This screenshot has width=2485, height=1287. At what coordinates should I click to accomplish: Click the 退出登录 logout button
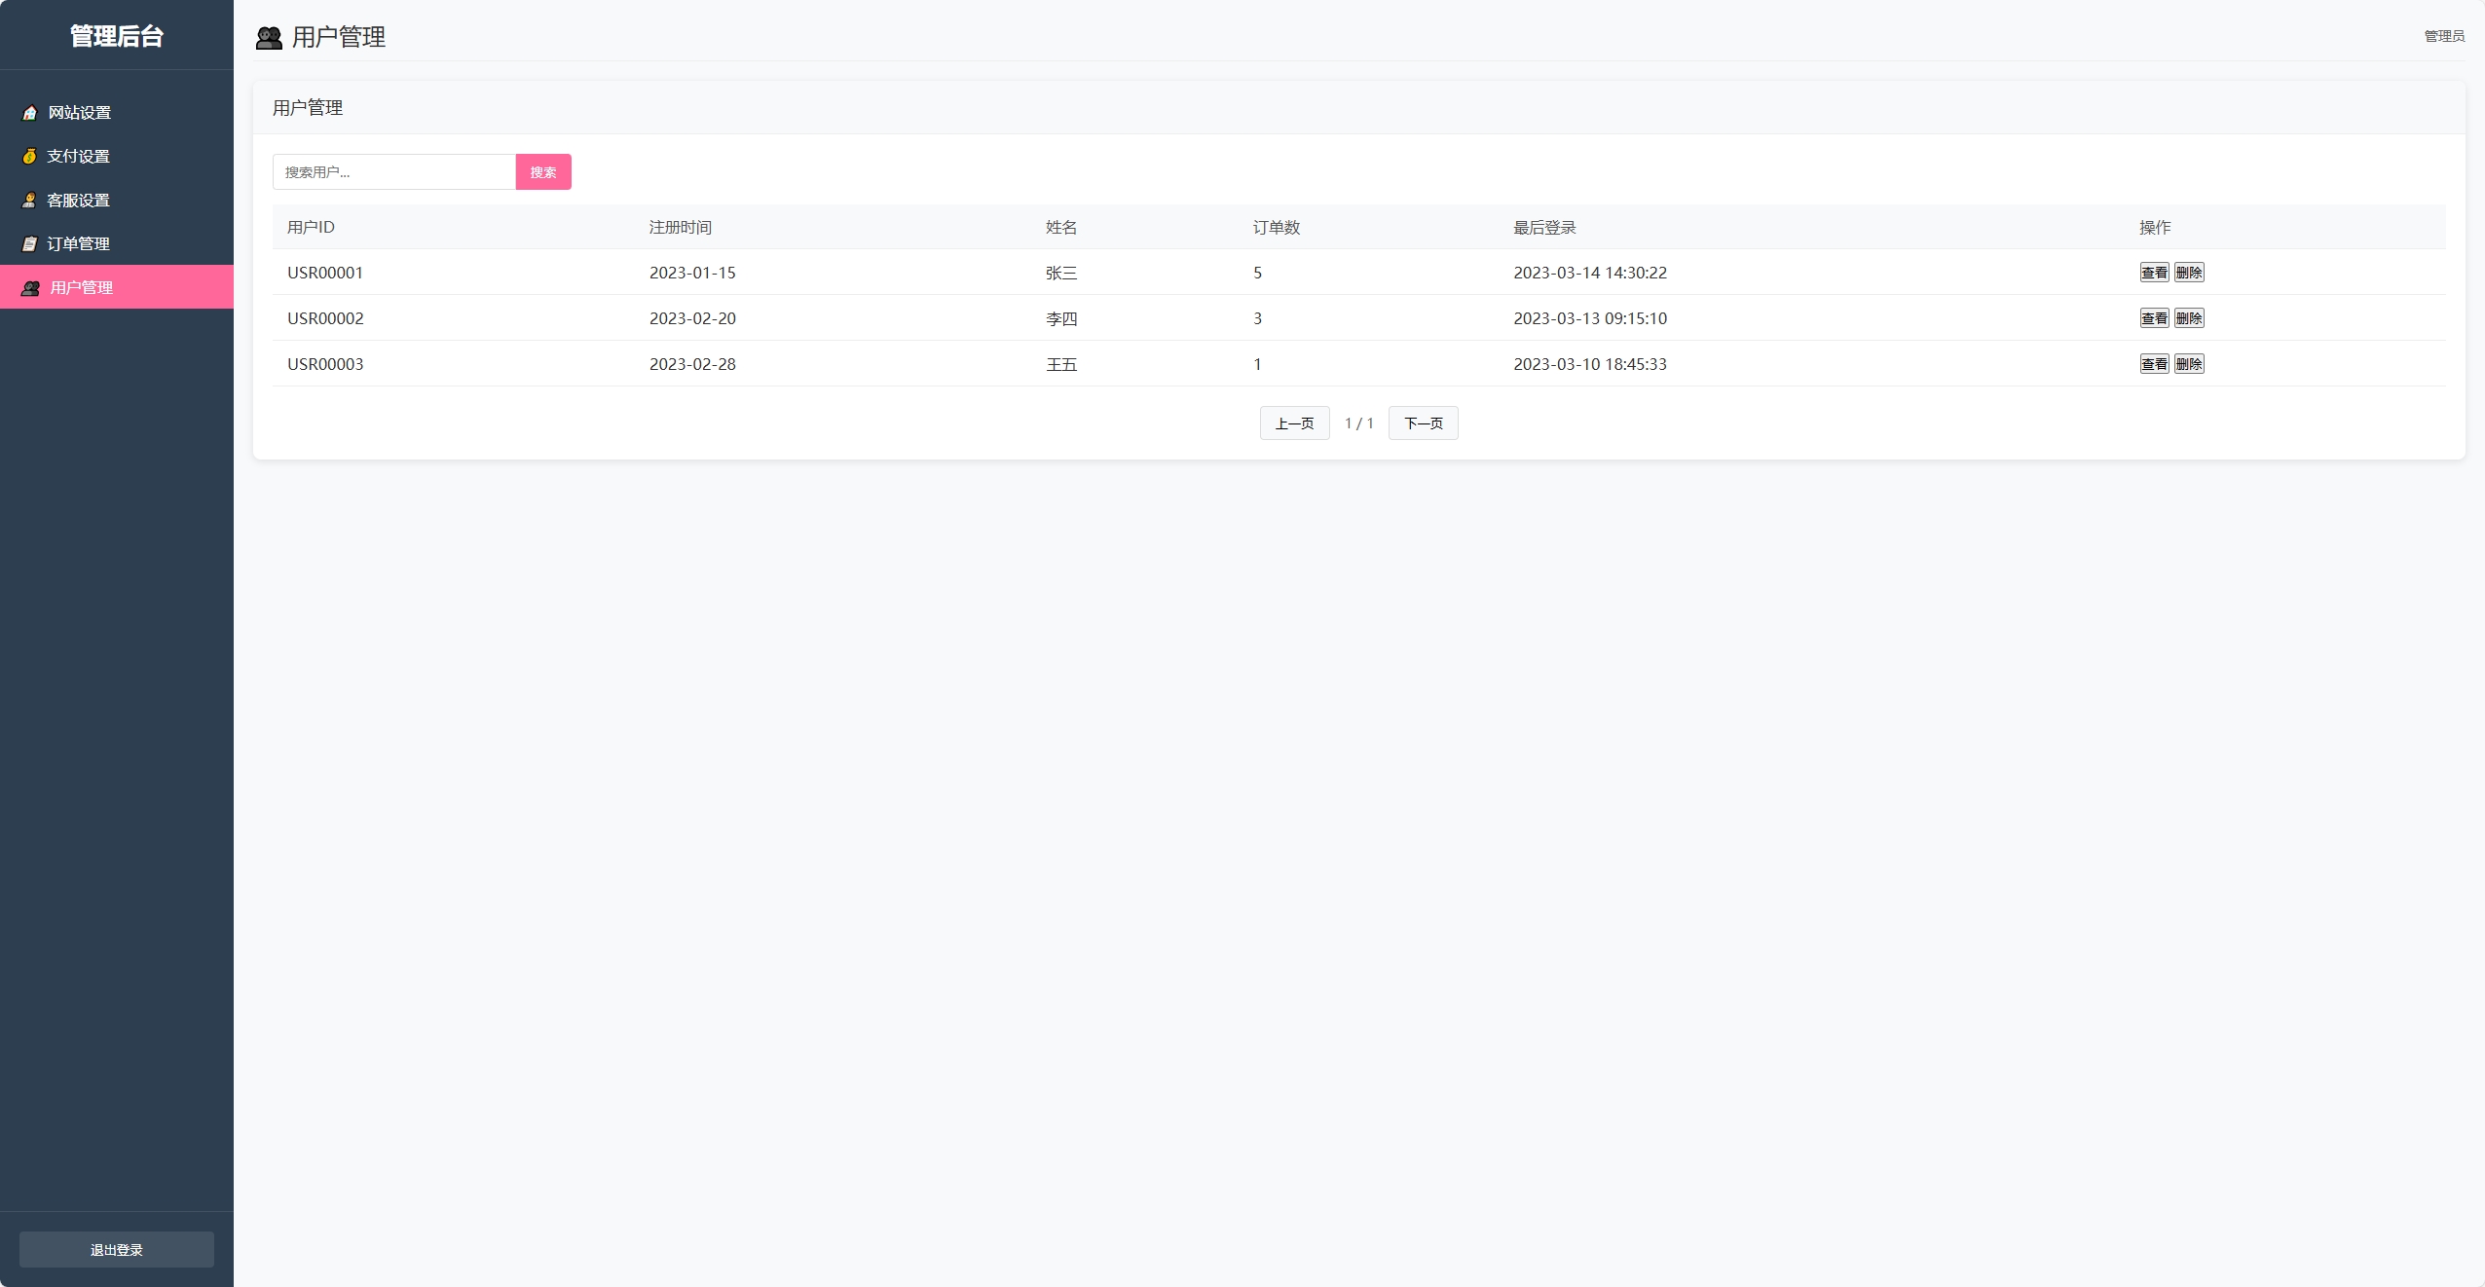[117, 1250]
